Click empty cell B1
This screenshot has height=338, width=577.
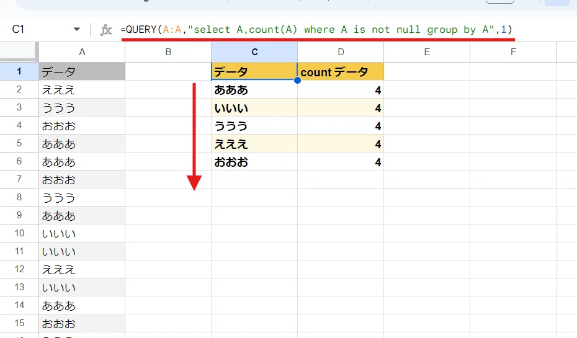coord(168,71)
